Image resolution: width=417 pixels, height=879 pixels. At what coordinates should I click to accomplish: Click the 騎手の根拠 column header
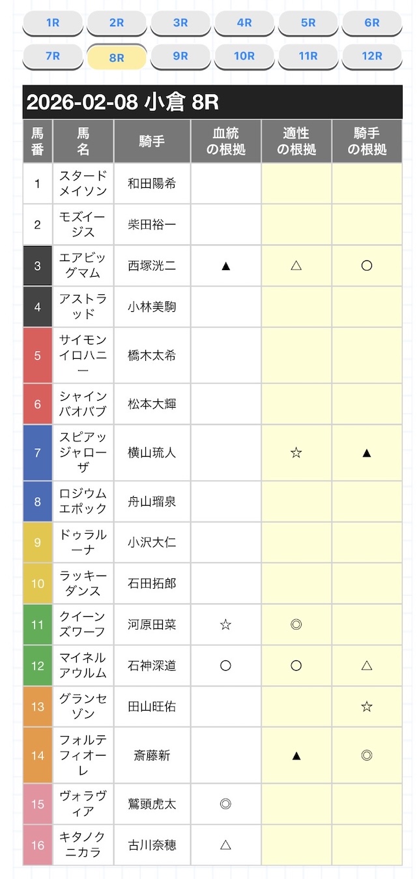367,141
